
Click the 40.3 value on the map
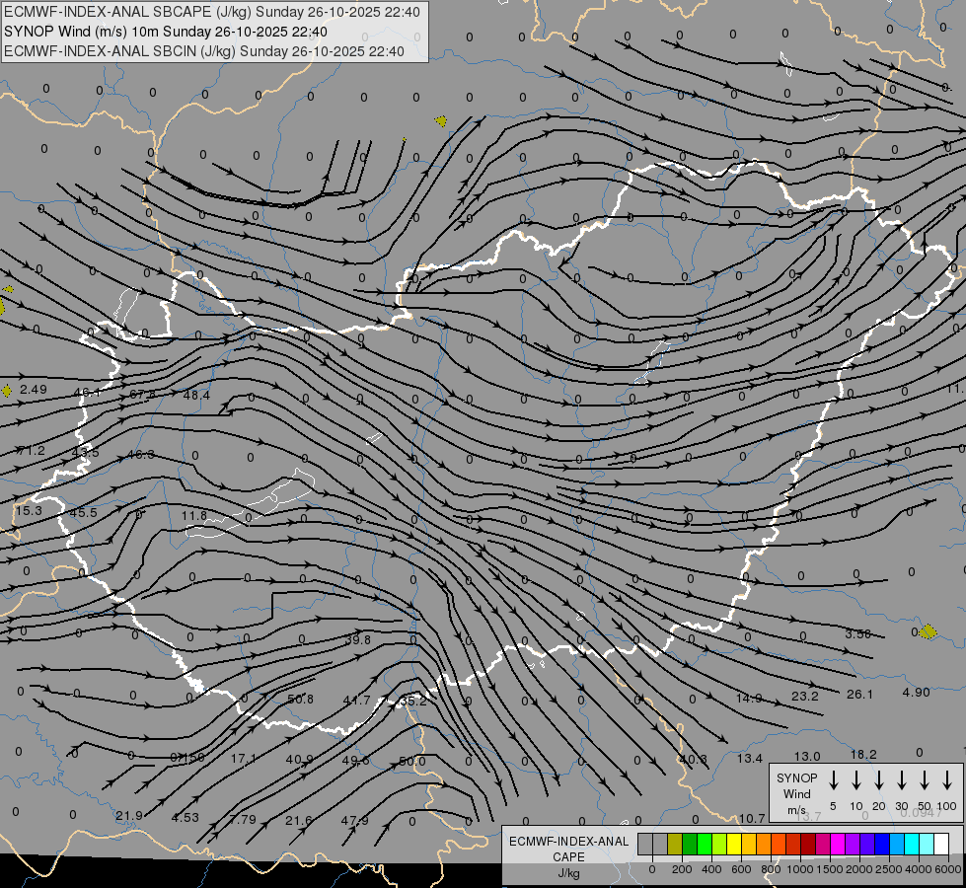(x=693, y=759)
